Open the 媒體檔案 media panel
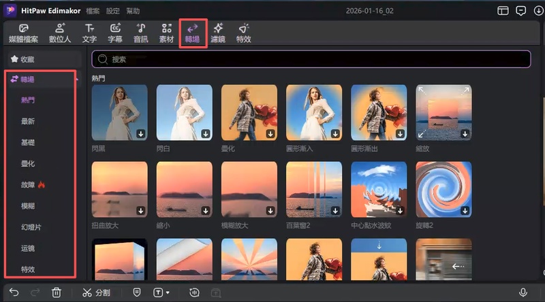The width and height of the screenshot is (545, 302). 23,33
